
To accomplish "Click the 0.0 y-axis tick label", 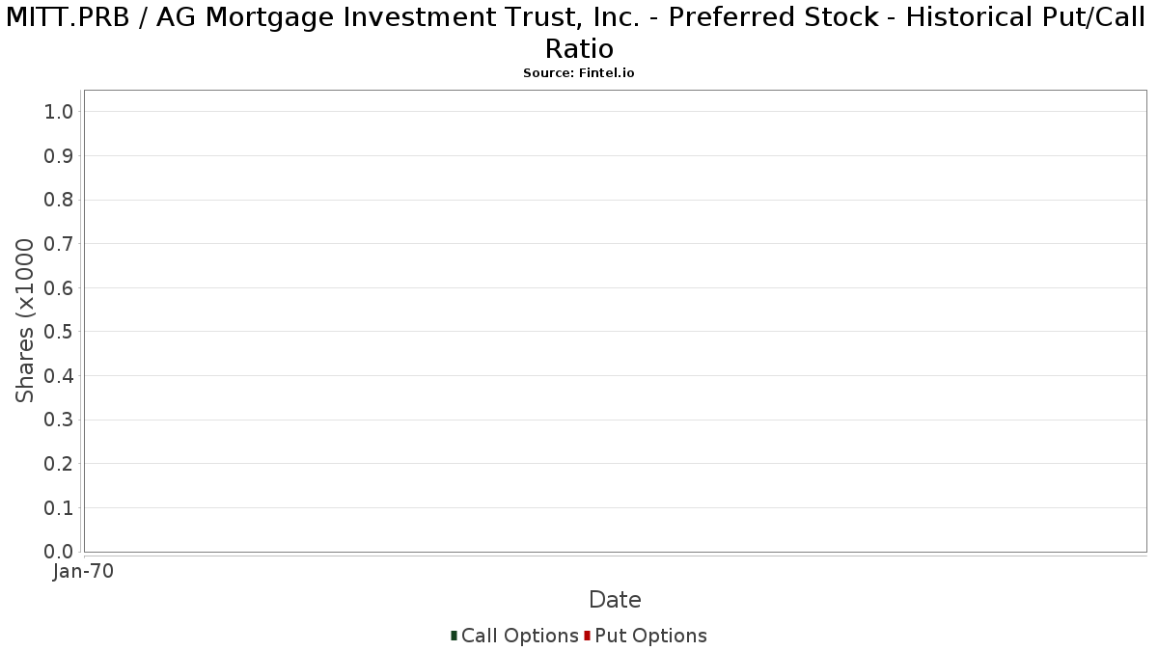I will click(59, 552).
